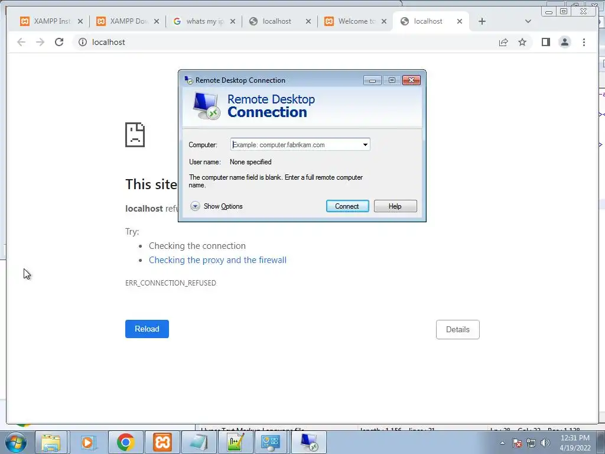This screenshot has height=454, width=605.
Task: Switch to the 'Welcome to' XAMPP tab
Action: (x=351, y=21)
